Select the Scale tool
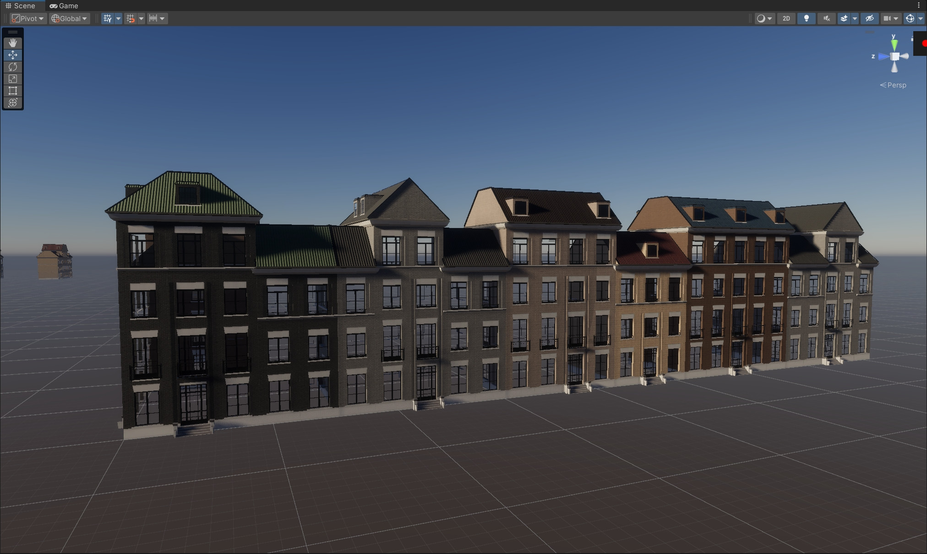The height and width of the screenshot is (554, 927). 13,79
